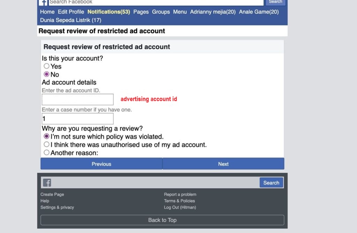The image size is (357, 233).
Task: Go to Home
Action: pyautogui.click(x=47, y=12)
